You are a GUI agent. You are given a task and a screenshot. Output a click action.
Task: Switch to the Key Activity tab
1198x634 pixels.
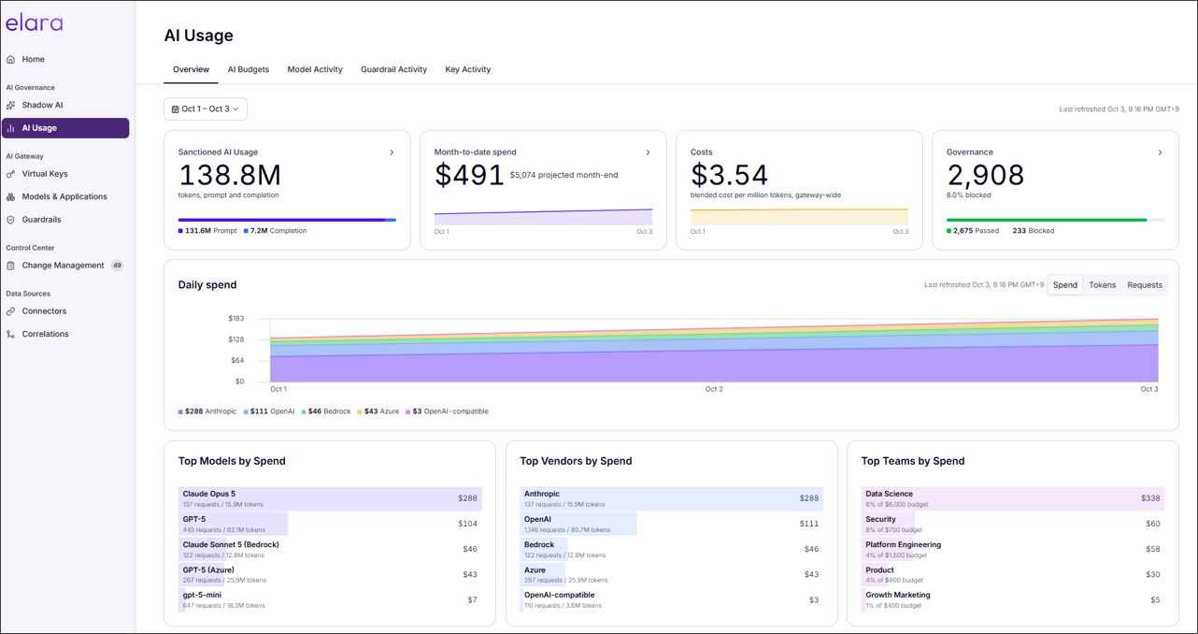(468, 69)
